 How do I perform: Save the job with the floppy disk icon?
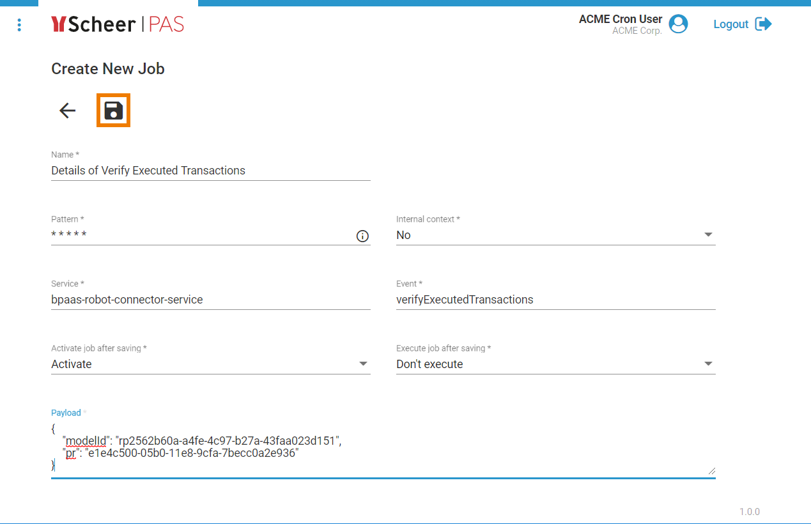[113, 111]
